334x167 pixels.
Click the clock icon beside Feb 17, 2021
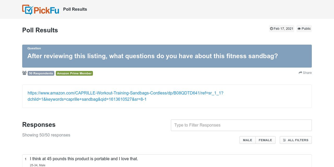pos(271,29)
